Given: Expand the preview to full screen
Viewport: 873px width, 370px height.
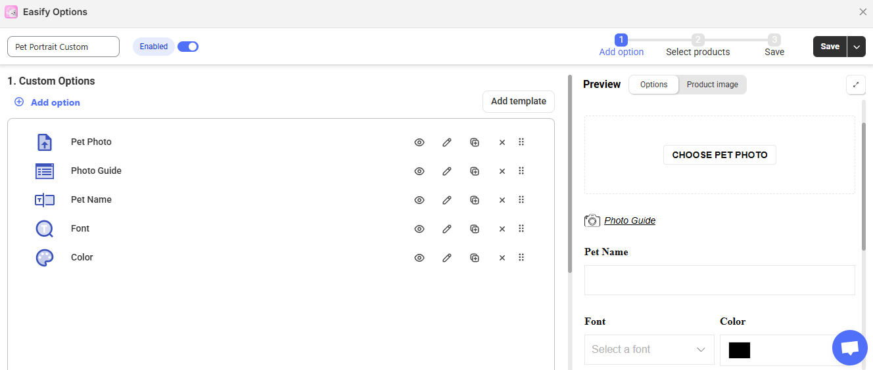Looking at the screenshot, I should 856,85.
